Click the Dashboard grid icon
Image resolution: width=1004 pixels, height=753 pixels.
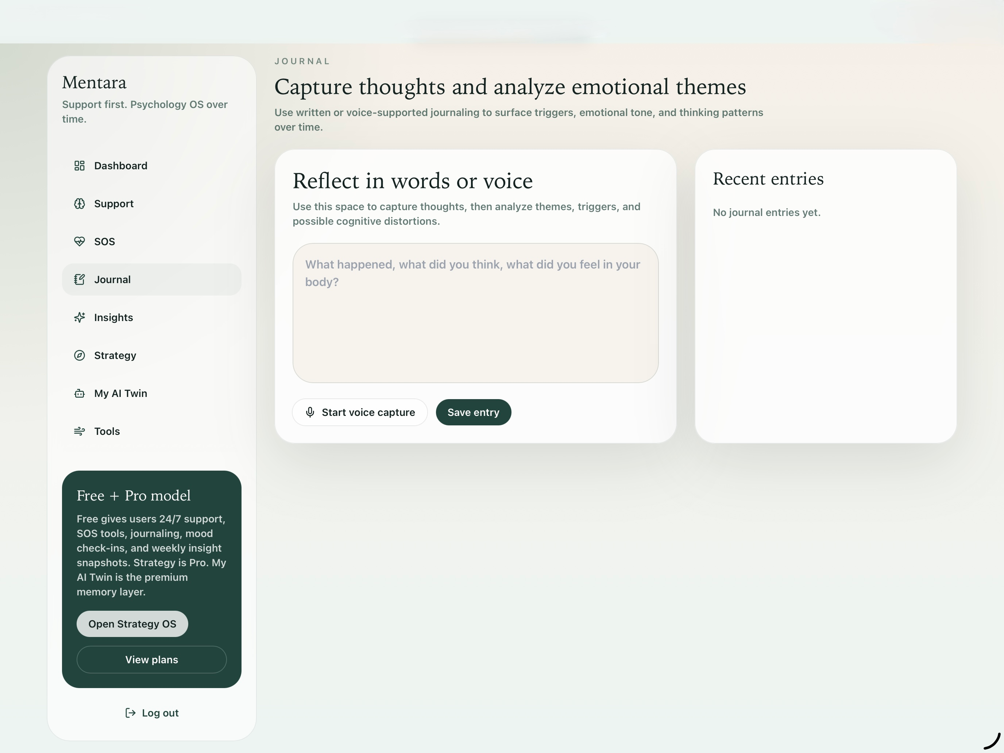point(80,166)
